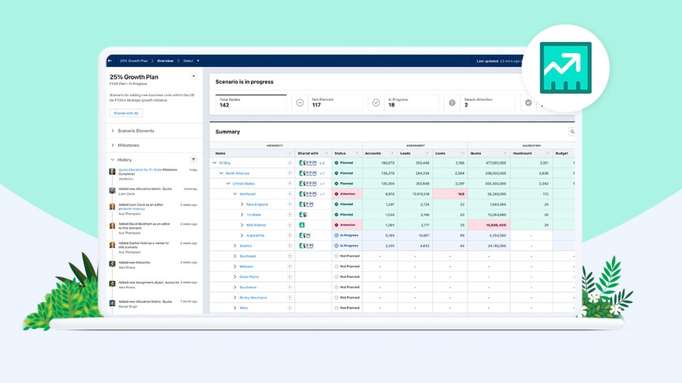The width and height of the screenshot is (682, 383).
Task: Click the Summary search icon
Action: click(571, 132)
